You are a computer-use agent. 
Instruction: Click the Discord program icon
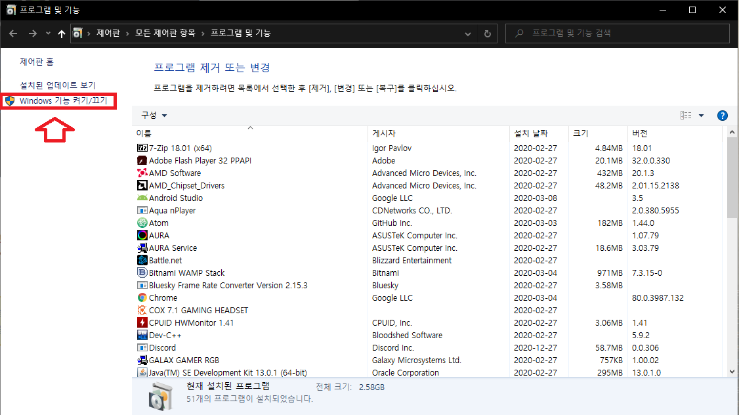[x=142, y=347]
